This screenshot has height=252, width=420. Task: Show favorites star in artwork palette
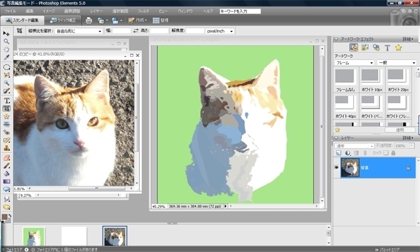(x=398, y=48)
